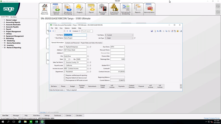Click the Change Orders button
This screenshot has width=221, height=124.
coord(103,86)
